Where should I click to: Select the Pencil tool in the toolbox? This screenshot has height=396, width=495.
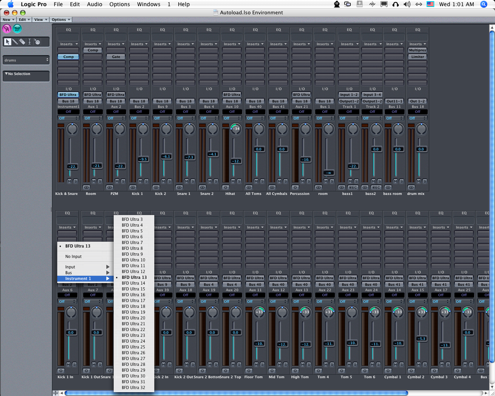tap(15, 42)
